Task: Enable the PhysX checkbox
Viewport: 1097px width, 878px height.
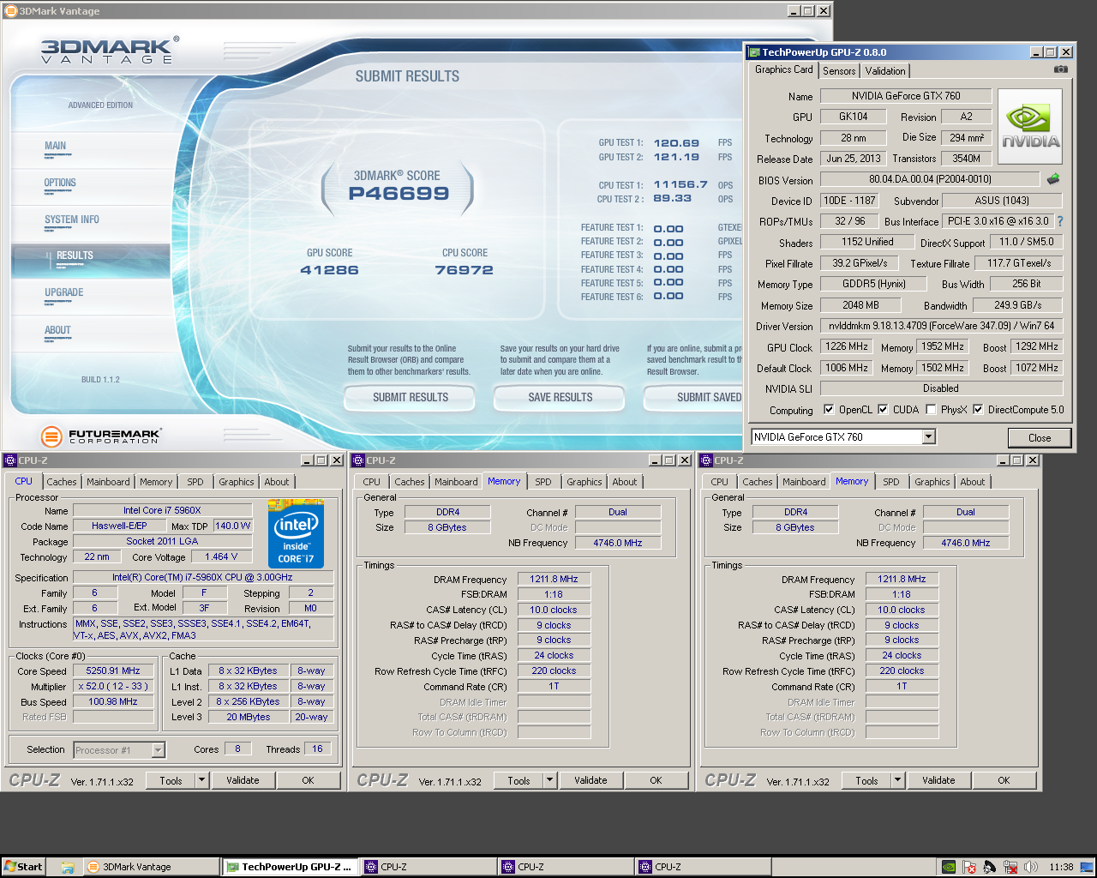Action: coord(931,409)
